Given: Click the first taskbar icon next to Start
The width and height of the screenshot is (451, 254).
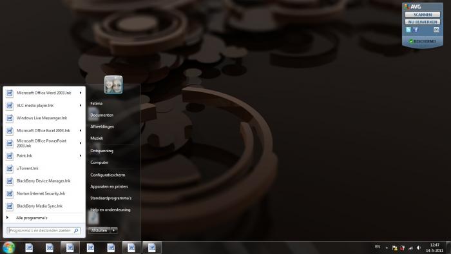Looking at the screenshot, I should [x=29, y=248].
